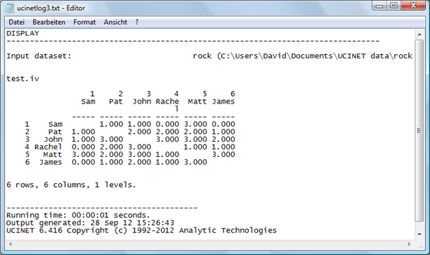This screenshot has height=255, width=430.
Task: Click '6 rows, 6 columns, 1 levels.' text
Action: point(71,185)
